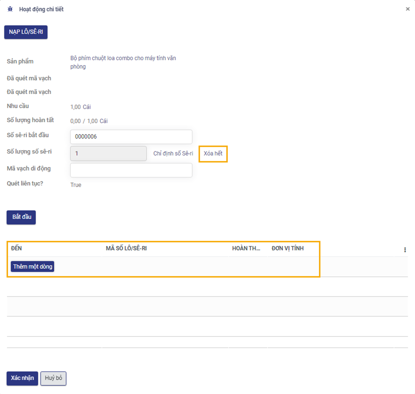Image resolution: width=415 pixels, height=394 pixels.
Task: Sort by the ĐƠN VỊ TÍNH column header
Action: tap(288, 248)
